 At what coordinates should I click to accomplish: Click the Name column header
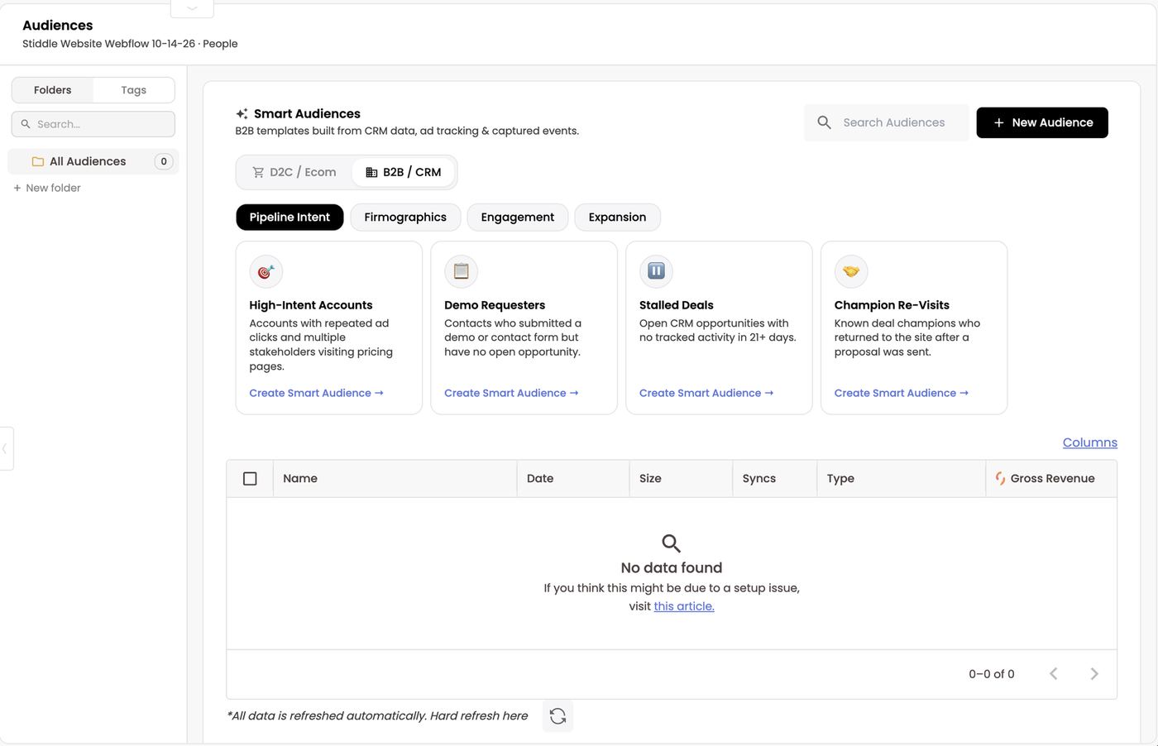point(395,479)
